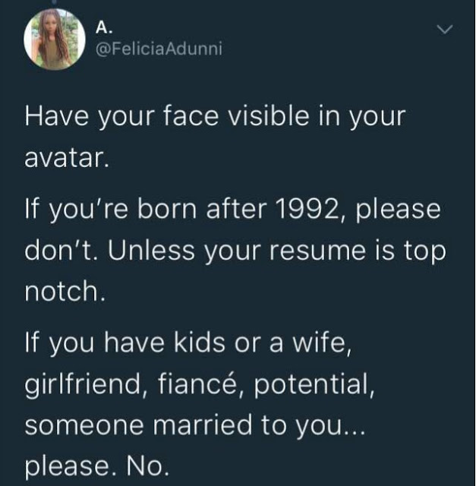
Task: Open the tweet options chevron menu
Action: [x=444, y=30]
